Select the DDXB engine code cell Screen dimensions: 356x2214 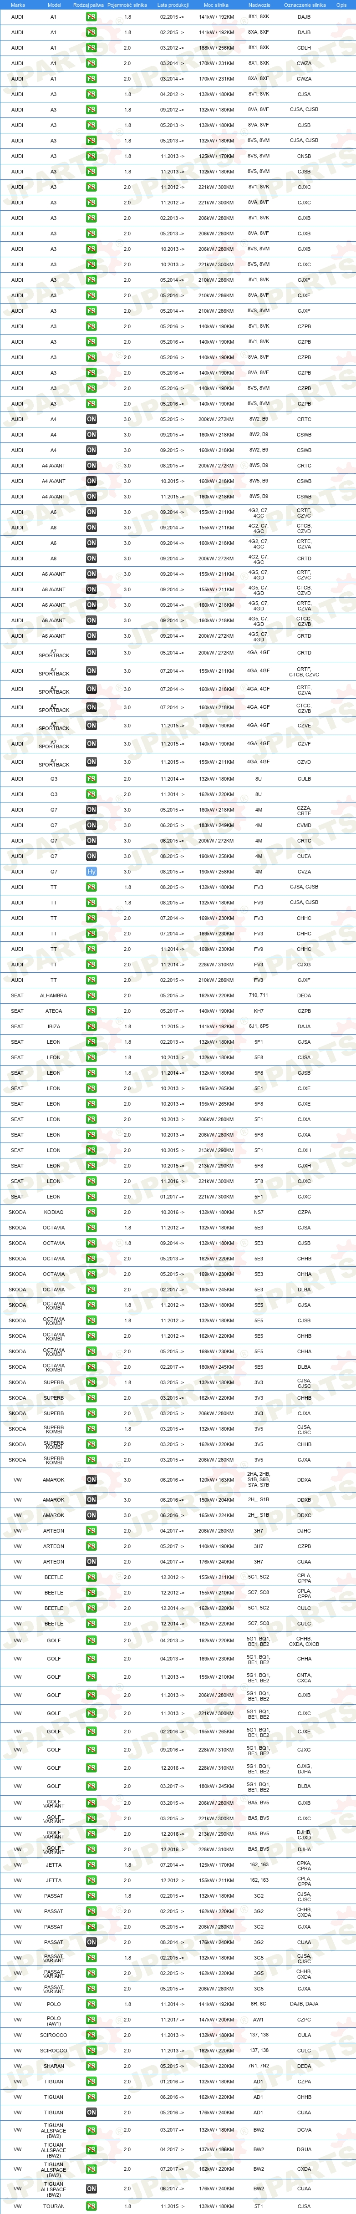pyautogui.click(x=305, y=1500)
